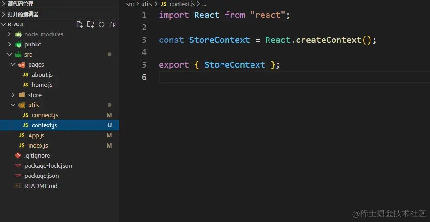Click the store folder icon
Screen dimensions: 430x222
coord(22,95)
